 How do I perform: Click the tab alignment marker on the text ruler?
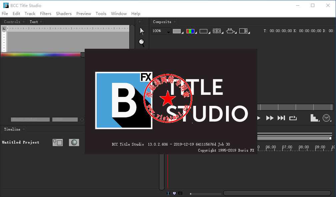click(4, 28)
